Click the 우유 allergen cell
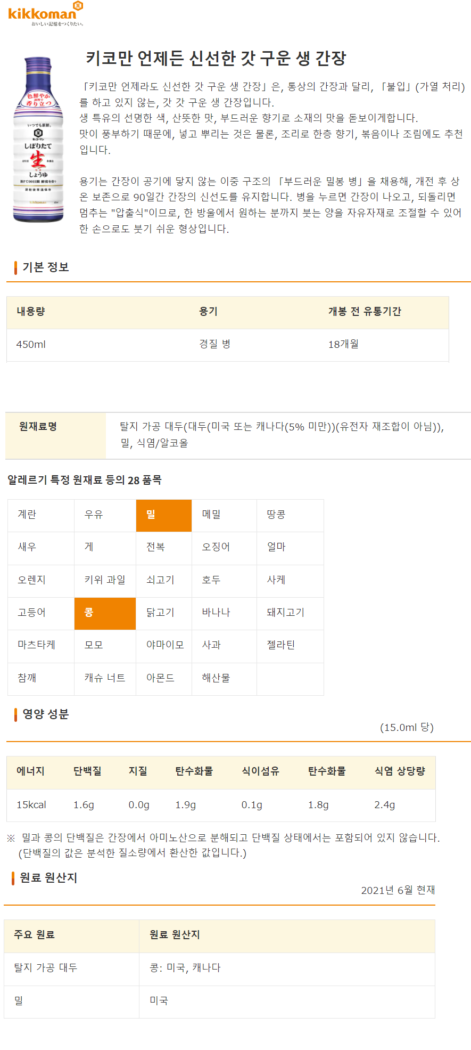This screenshot has height=1050, width=471. point(105,516)
